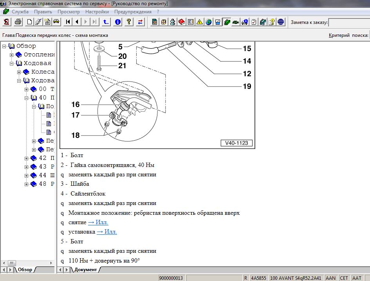370x281 pixels.
Task: Click the clipboard checkmark icon in the toolbar
Action: (x=254, y=22)
